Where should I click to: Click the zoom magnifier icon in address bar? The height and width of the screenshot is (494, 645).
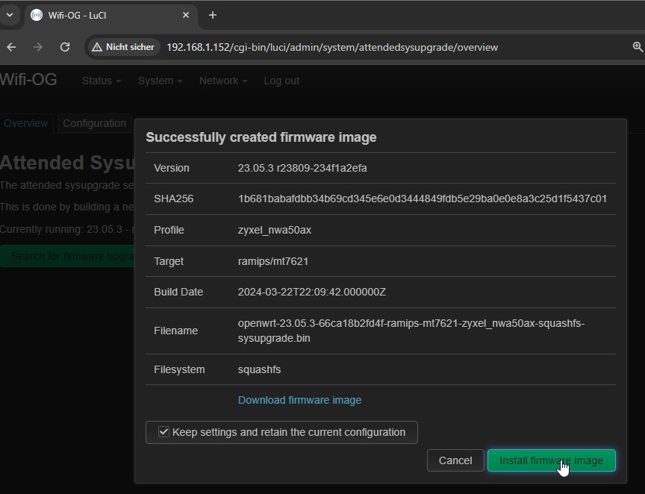point(638,47)
